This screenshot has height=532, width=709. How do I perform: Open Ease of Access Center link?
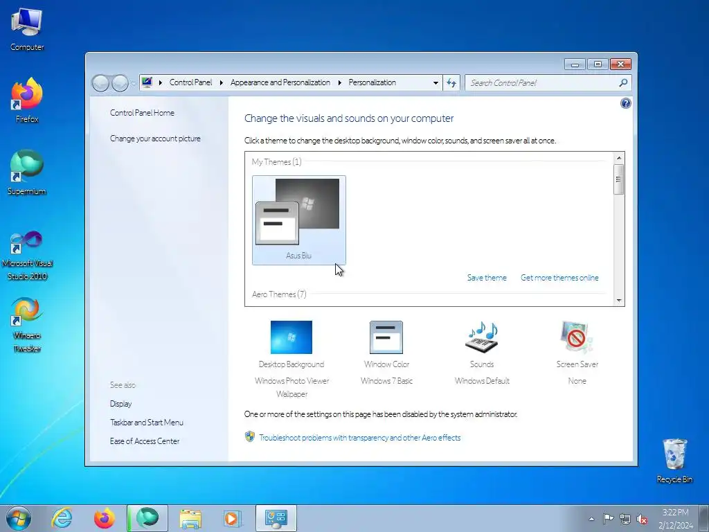click(145, 441)
